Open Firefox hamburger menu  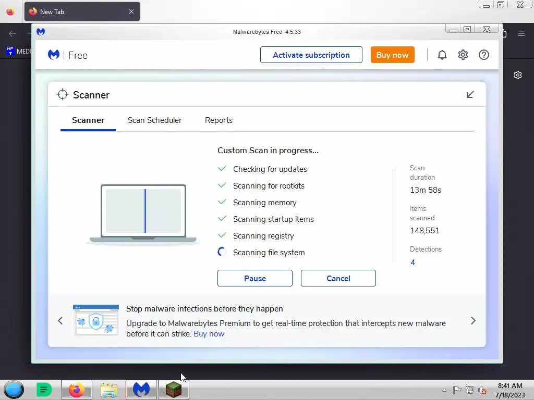click(521, 33)
